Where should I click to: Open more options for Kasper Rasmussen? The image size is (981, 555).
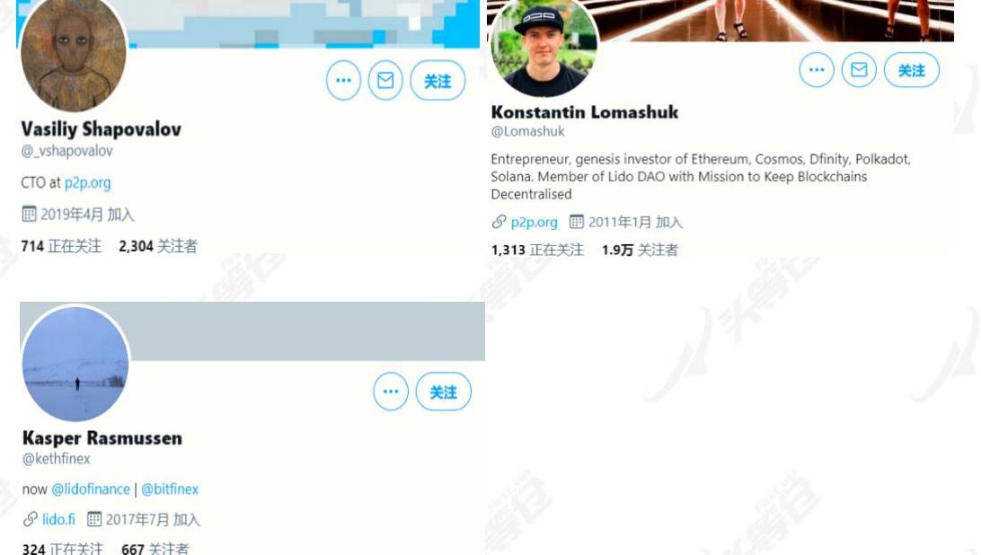pos(391,391)
